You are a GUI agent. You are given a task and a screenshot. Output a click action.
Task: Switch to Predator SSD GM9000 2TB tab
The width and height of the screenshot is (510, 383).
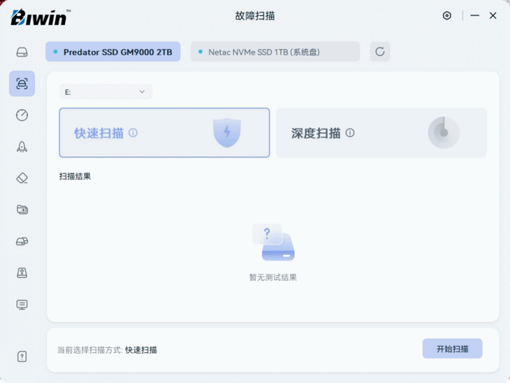[113, 52]
